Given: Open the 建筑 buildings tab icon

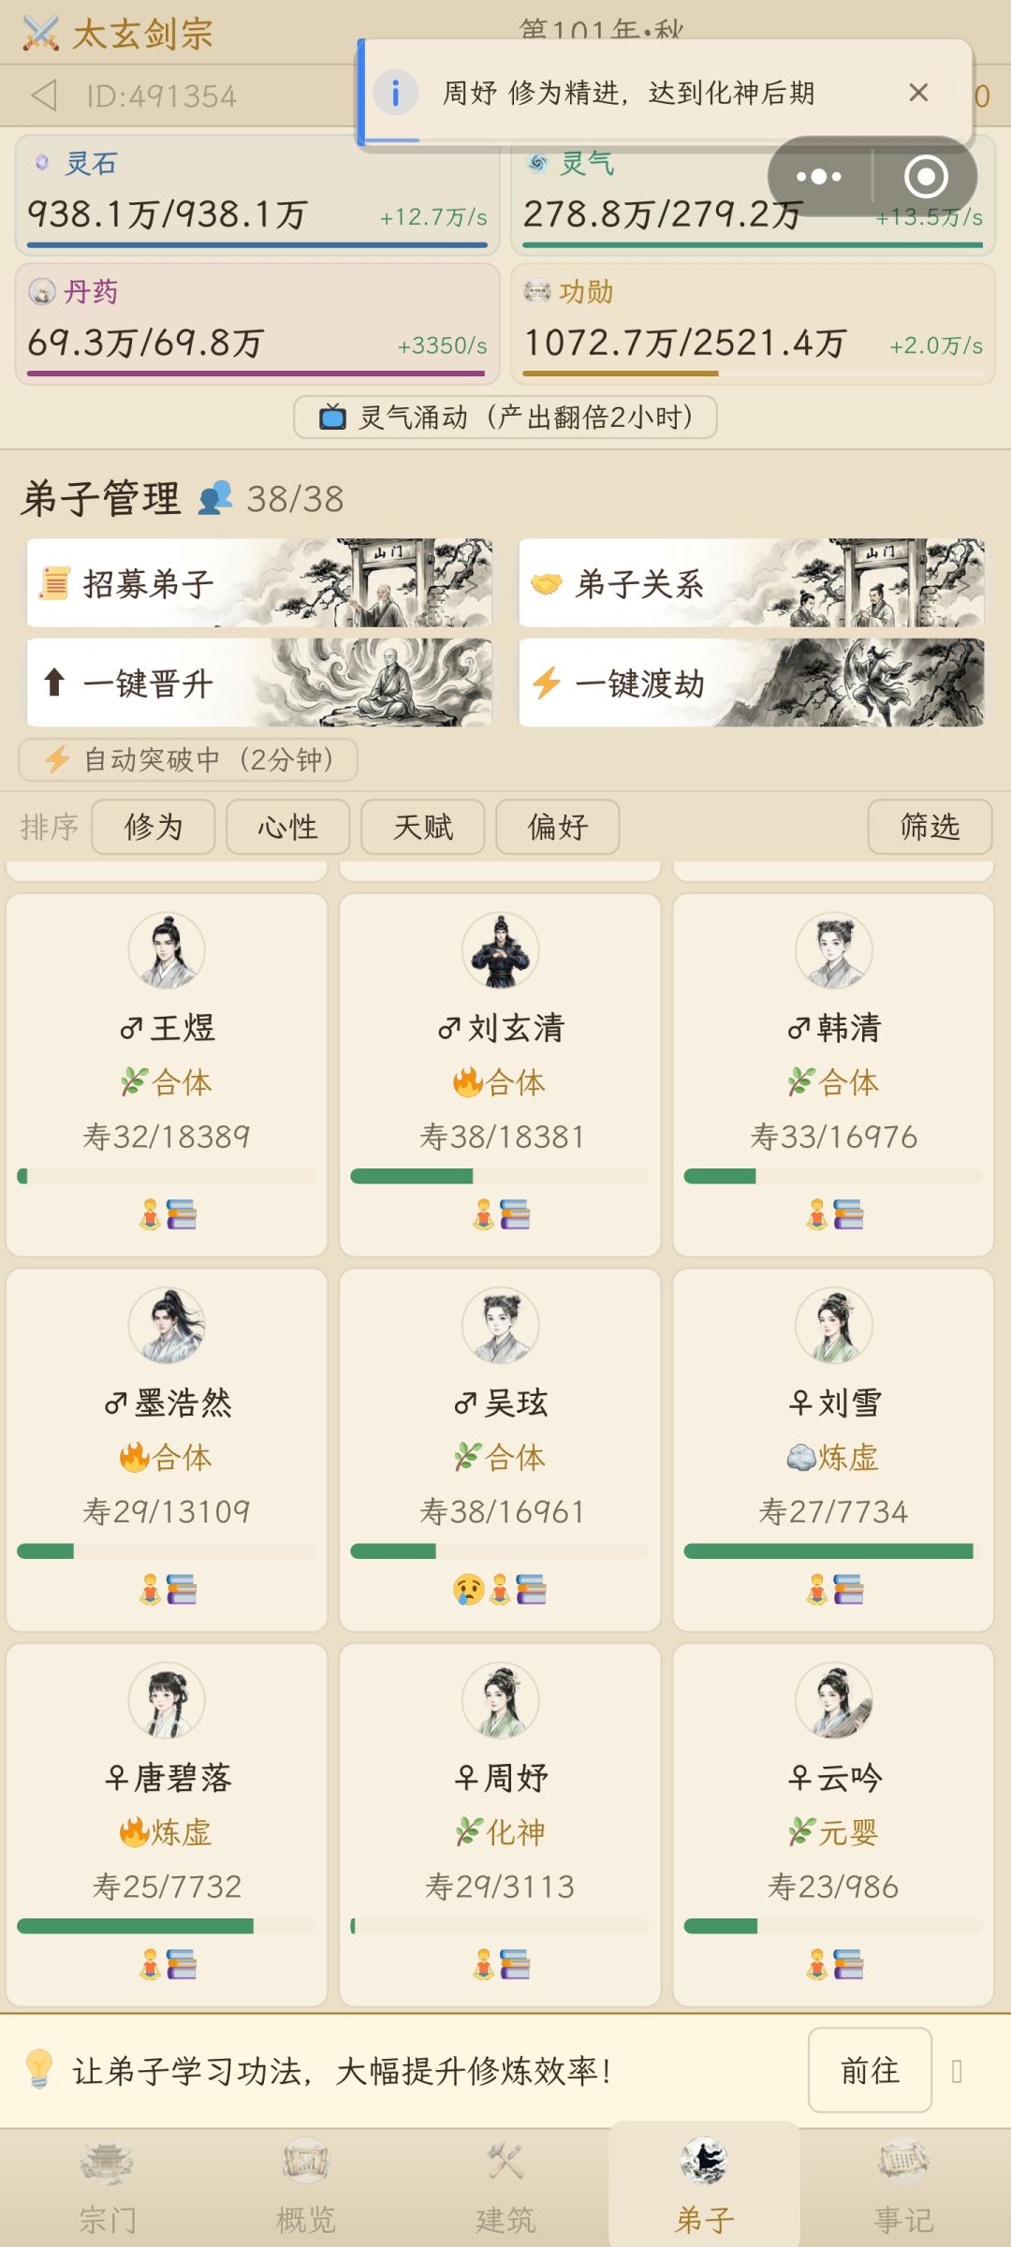Looking at the screenshot, I should tap(505, 2162).
